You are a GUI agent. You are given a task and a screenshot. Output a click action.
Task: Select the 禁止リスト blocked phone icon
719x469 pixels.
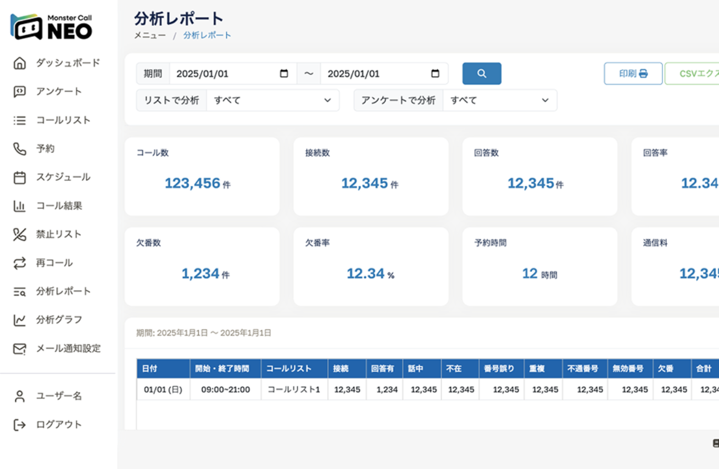point(20,235)
